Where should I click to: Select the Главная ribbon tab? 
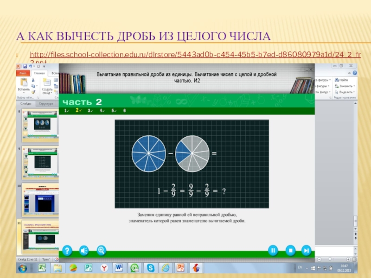(39, 73)
